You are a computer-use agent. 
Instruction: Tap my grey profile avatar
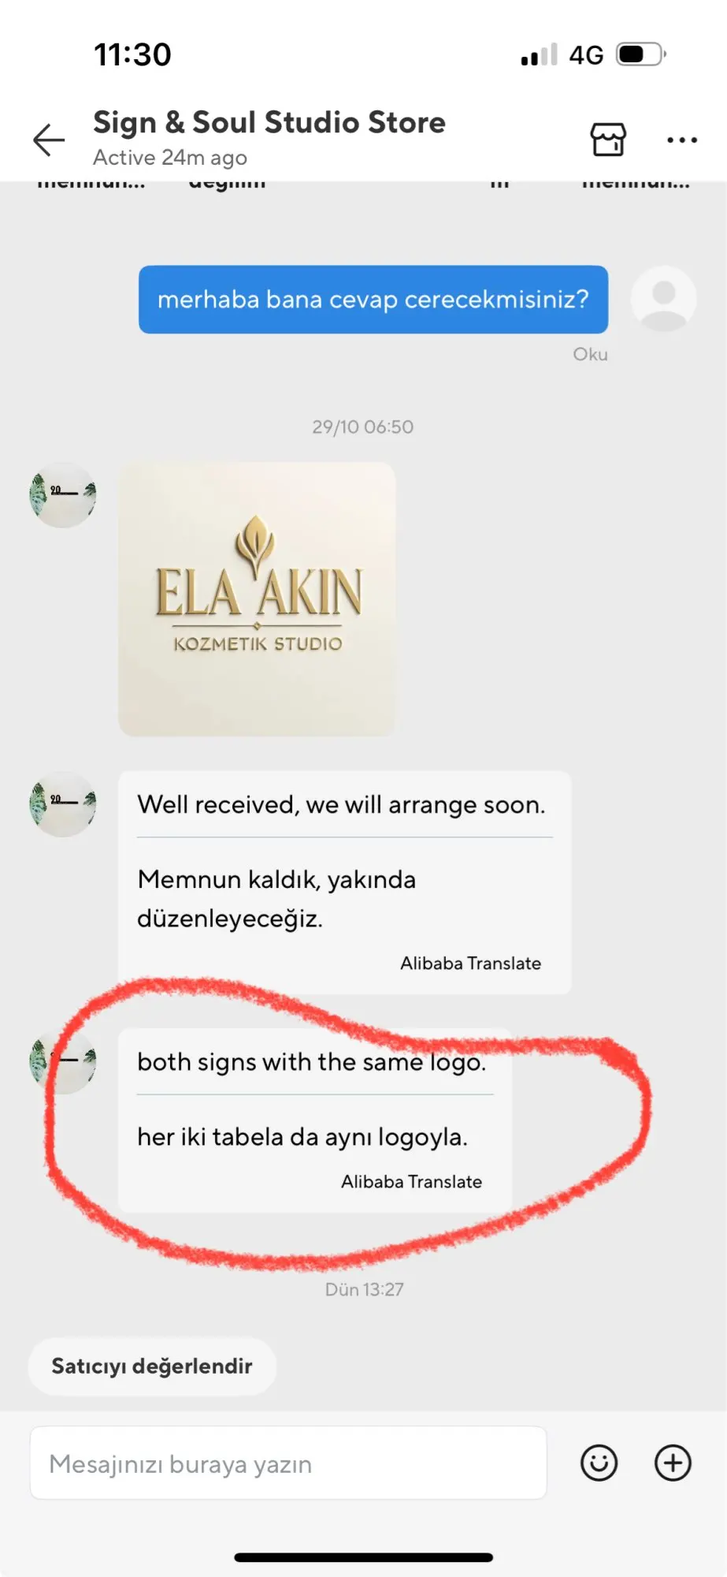tap(664, 299)
